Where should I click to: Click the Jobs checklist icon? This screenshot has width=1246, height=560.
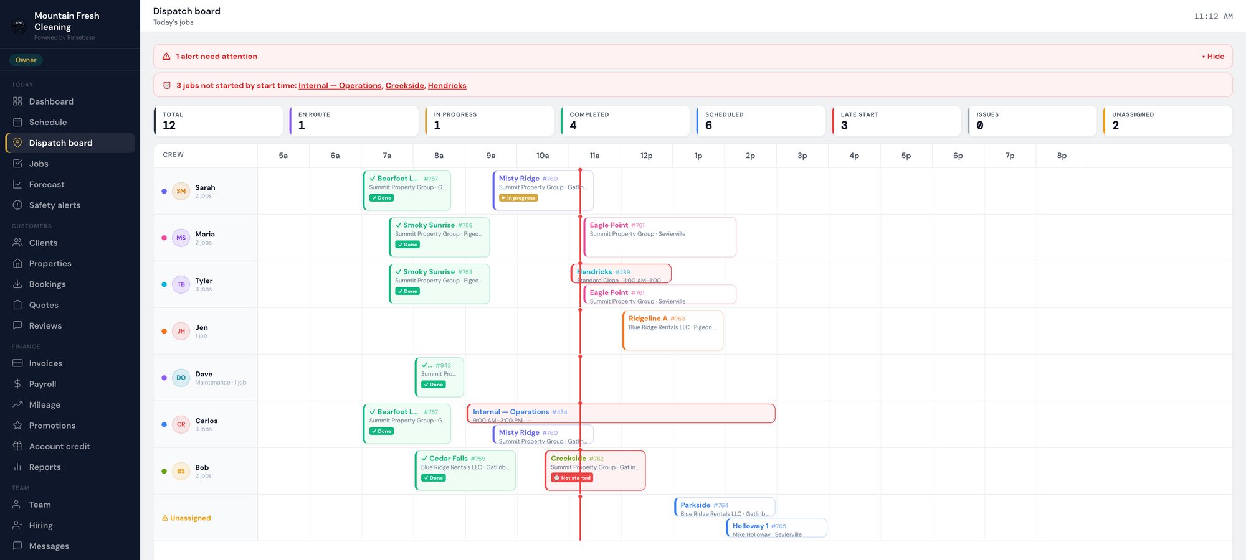point(17,164)
